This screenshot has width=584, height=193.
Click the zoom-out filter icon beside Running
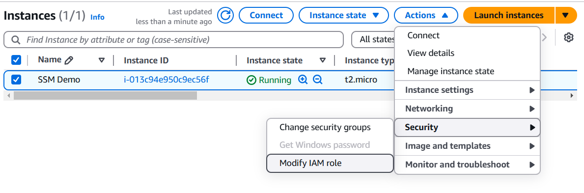click(317, 80)
